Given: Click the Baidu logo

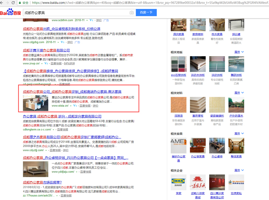Looking at the screenshot, I should tap(11, 13).
